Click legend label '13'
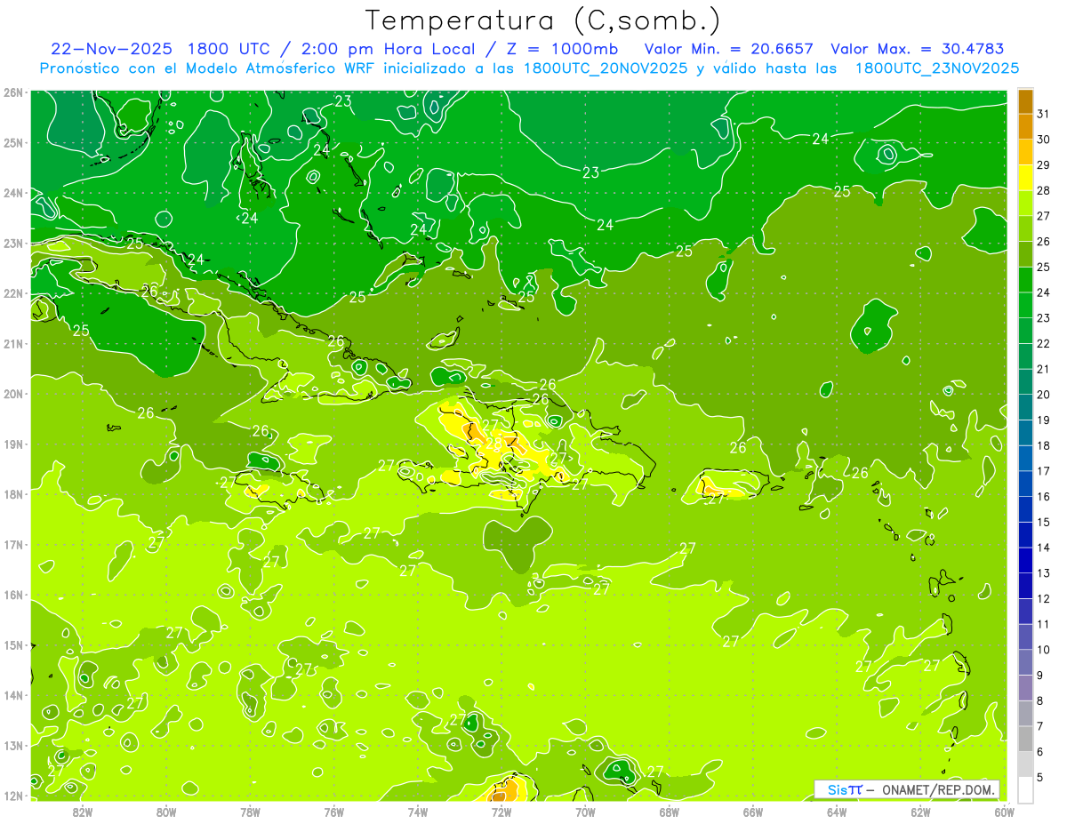The image size is (1067, 824). click(1044, 572)
